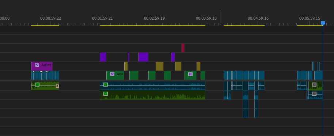Select the widest purple clip in the purple row
Viewport: 334px width, 136px height.
[143, 57]
